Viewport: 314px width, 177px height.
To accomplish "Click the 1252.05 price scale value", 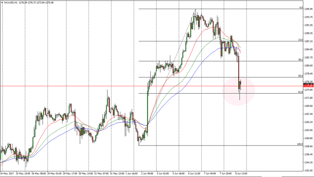I will click(x=309, y=171).
